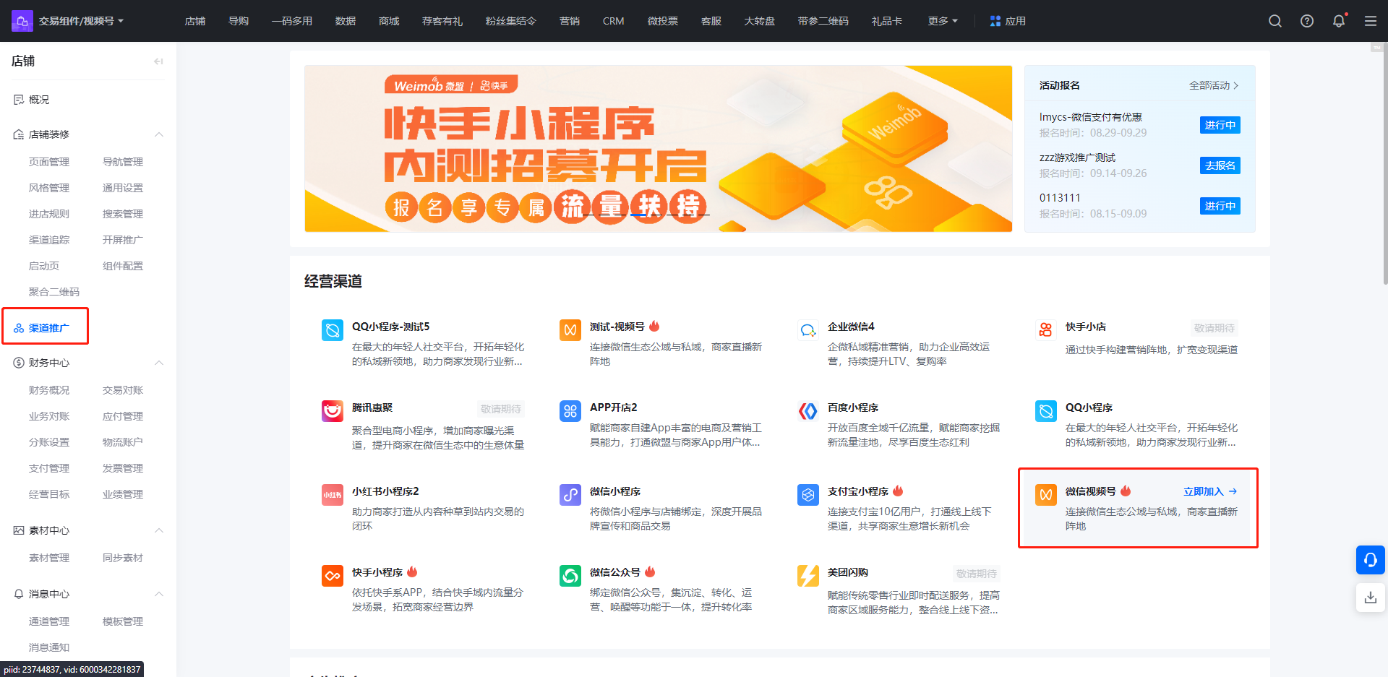Click the 交易组件/视频号 app logo icon
Image resolution: width=1388 pixels, height=677 pixels.
pyautogui.click(x=22, y=21)
